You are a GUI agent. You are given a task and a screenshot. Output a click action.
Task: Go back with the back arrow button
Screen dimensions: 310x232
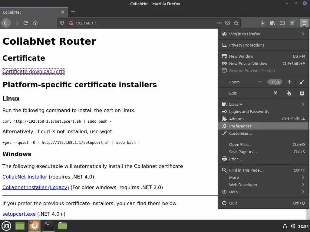(x=6, y=23)
